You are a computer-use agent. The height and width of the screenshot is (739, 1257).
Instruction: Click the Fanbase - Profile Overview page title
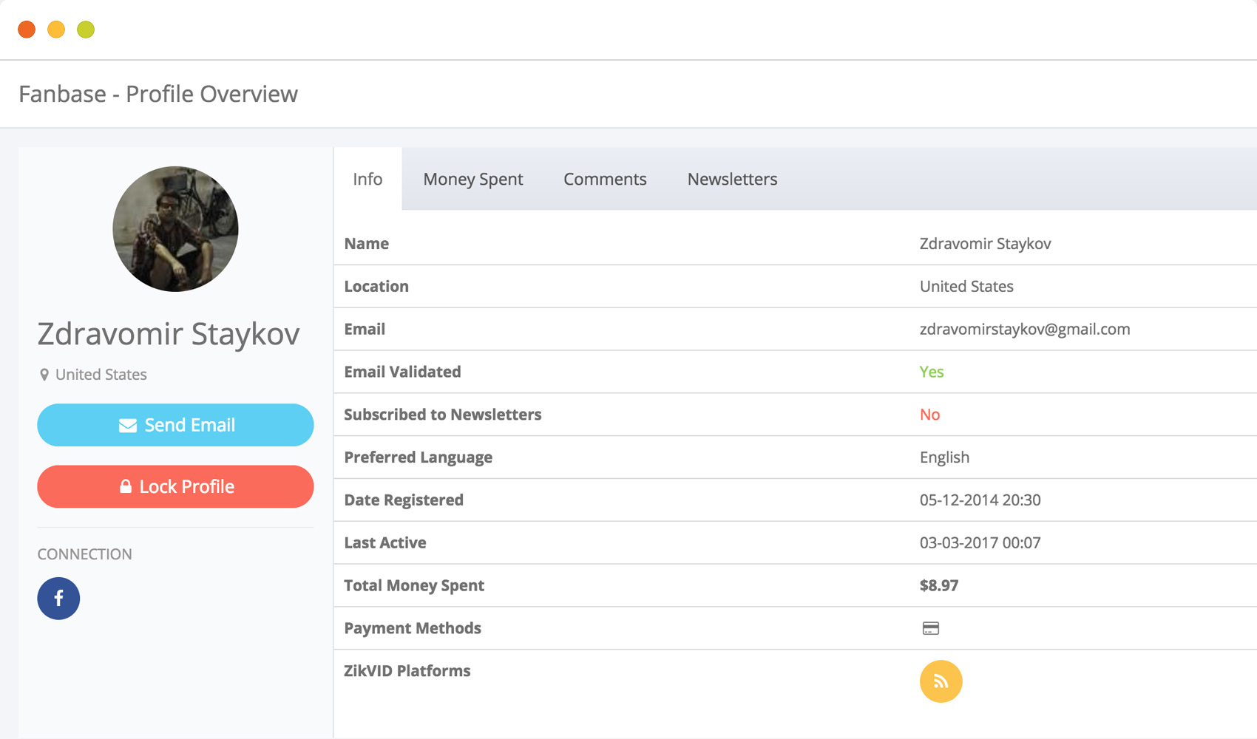coord(158,94)
